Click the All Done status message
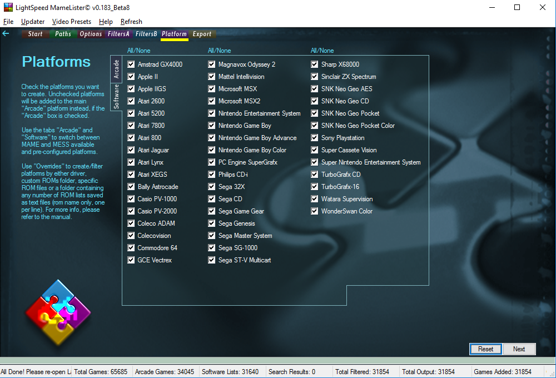The image size is (556, 378). pos(36,372)
